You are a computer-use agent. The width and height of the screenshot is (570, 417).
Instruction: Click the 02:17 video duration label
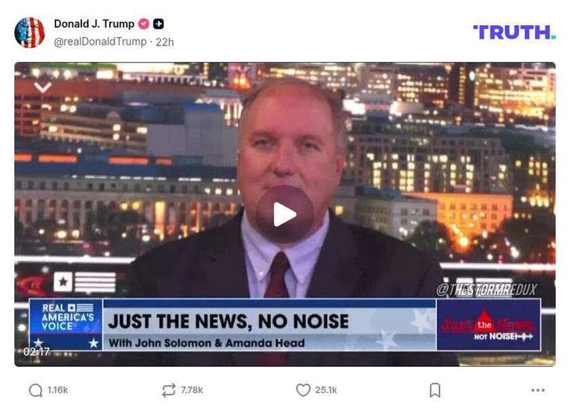pos(37,352)
